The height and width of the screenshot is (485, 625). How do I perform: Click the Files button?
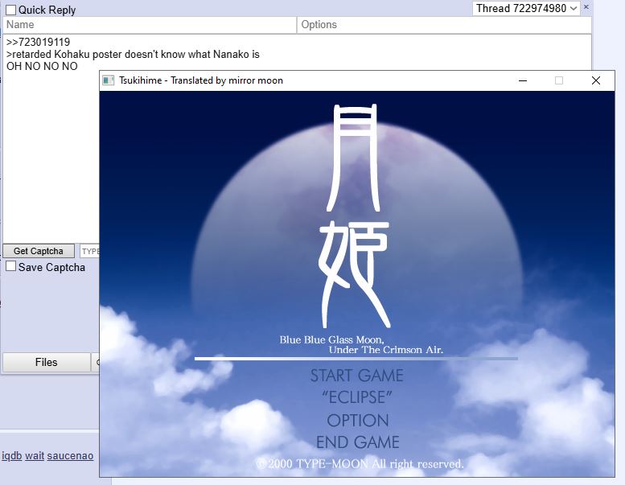46,362
